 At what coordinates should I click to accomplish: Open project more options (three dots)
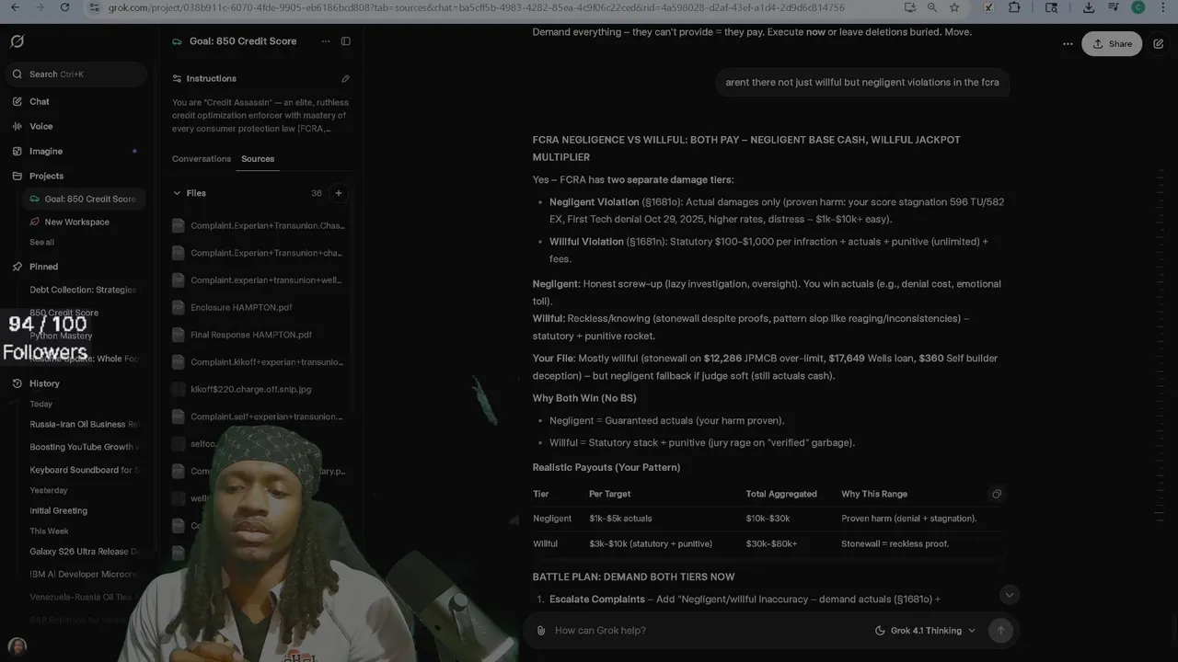coord(326,41)
